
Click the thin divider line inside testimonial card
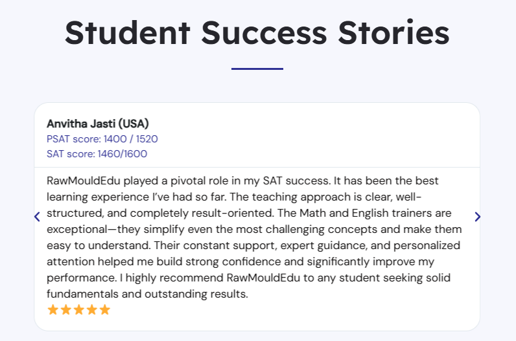[257, 167]
